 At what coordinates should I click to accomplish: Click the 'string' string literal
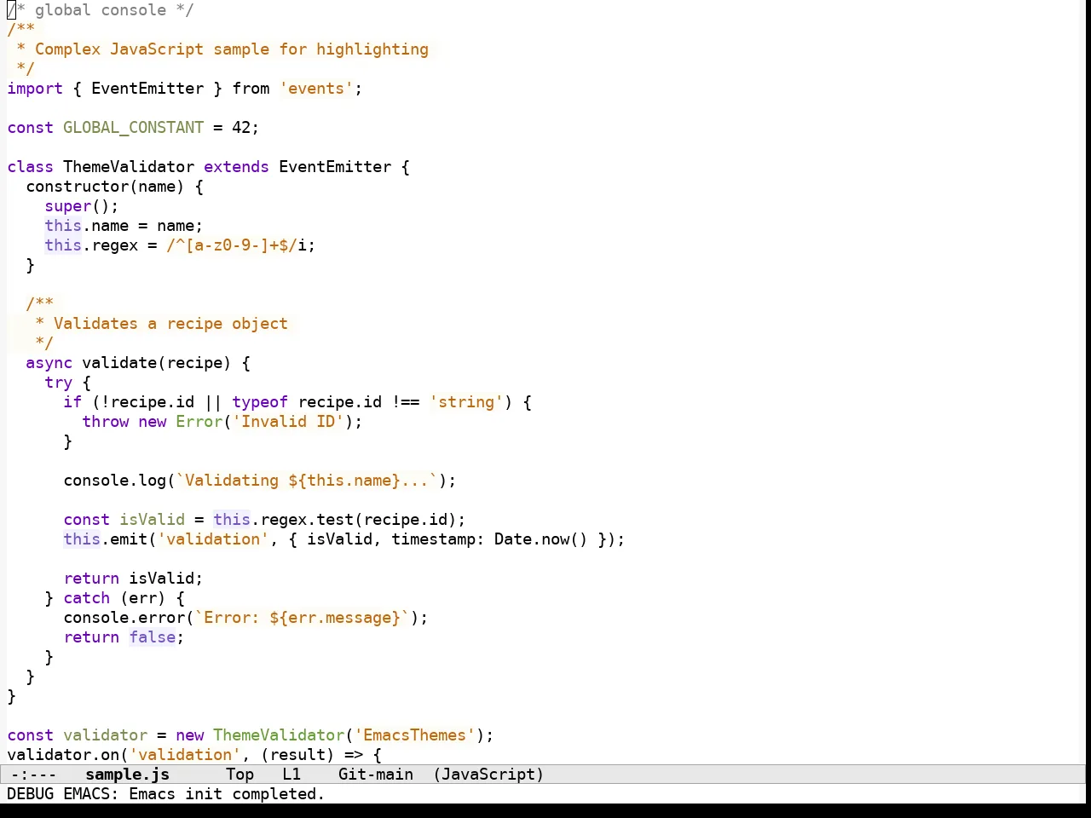pyautogui.click(x=465, y=402)
